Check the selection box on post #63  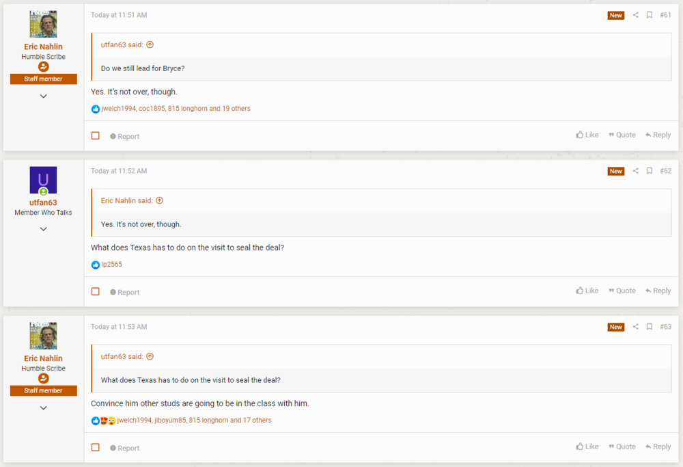96,448
